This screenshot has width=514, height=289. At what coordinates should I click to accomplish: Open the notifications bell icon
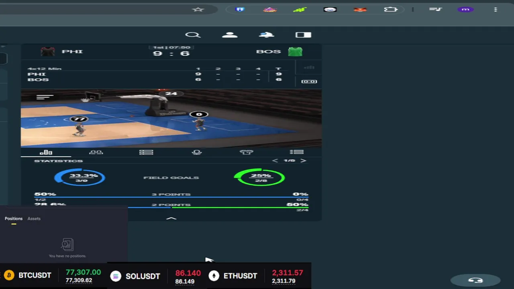[x=267, y=35]
